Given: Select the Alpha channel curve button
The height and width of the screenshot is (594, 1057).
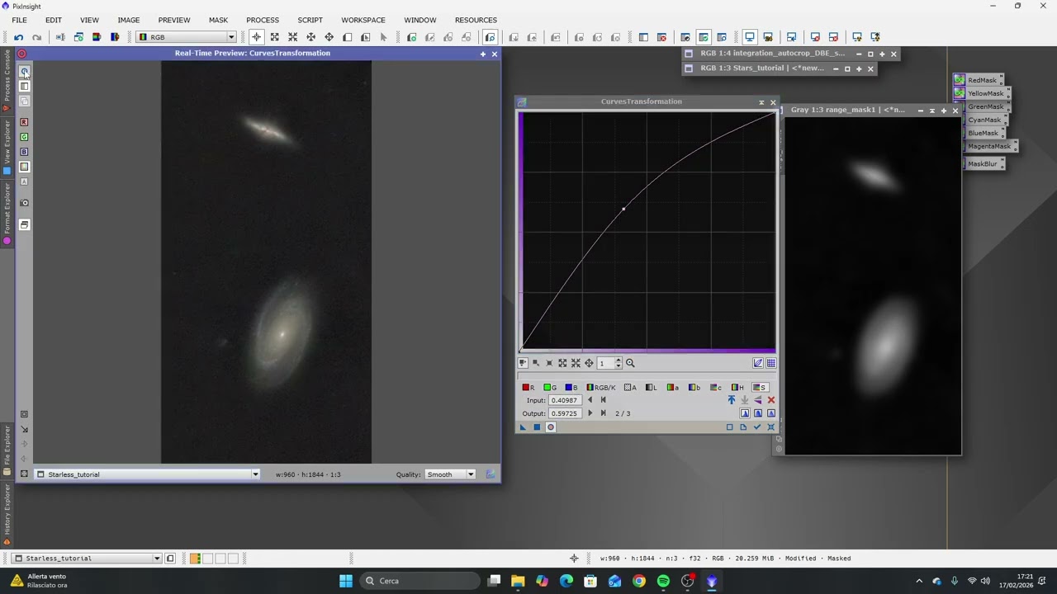Looking at the screenshot, I should coord(630,387).
